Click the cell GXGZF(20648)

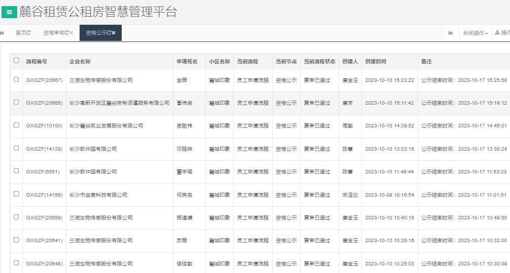pos(44,263)
